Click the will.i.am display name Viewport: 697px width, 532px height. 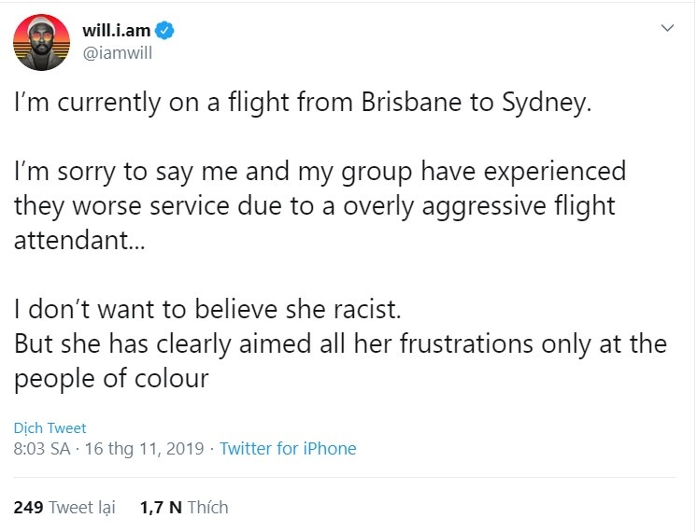pyautogui.click(x=115, y=31)
